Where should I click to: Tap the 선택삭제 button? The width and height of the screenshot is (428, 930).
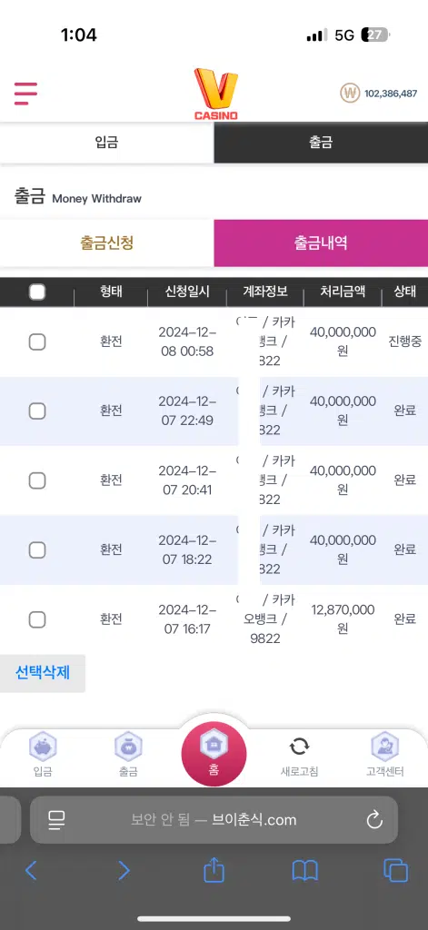(43, 673)
